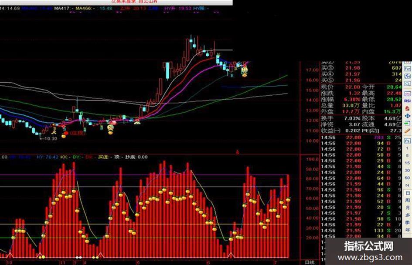
Task: Click the 换手 7.03% value
Action: (x=352, y=118)
